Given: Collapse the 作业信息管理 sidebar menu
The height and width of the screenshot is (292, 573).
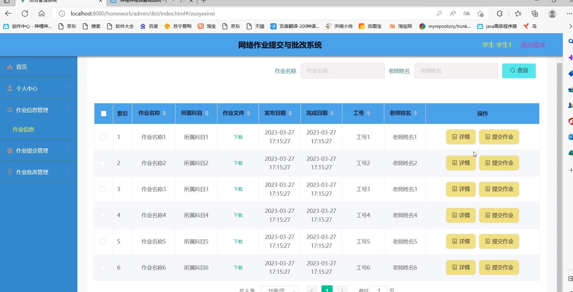Looking at the screenshot, I should [39, 110].
